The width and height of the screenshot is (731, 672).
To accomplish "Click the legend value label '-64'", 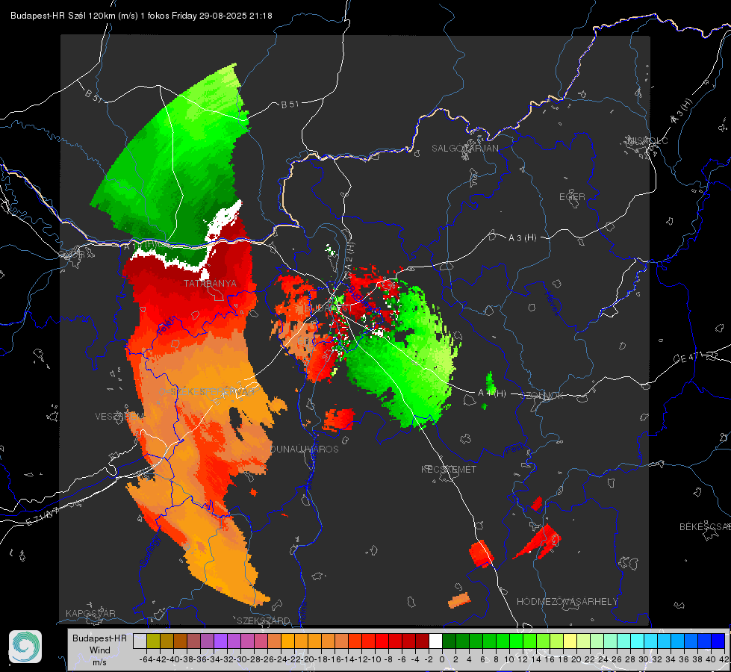I will click(x=146, y=659).
